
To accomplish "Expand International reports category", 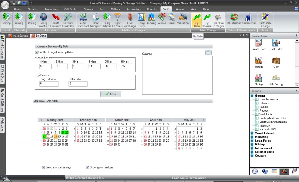I will [x=263, y=148].
